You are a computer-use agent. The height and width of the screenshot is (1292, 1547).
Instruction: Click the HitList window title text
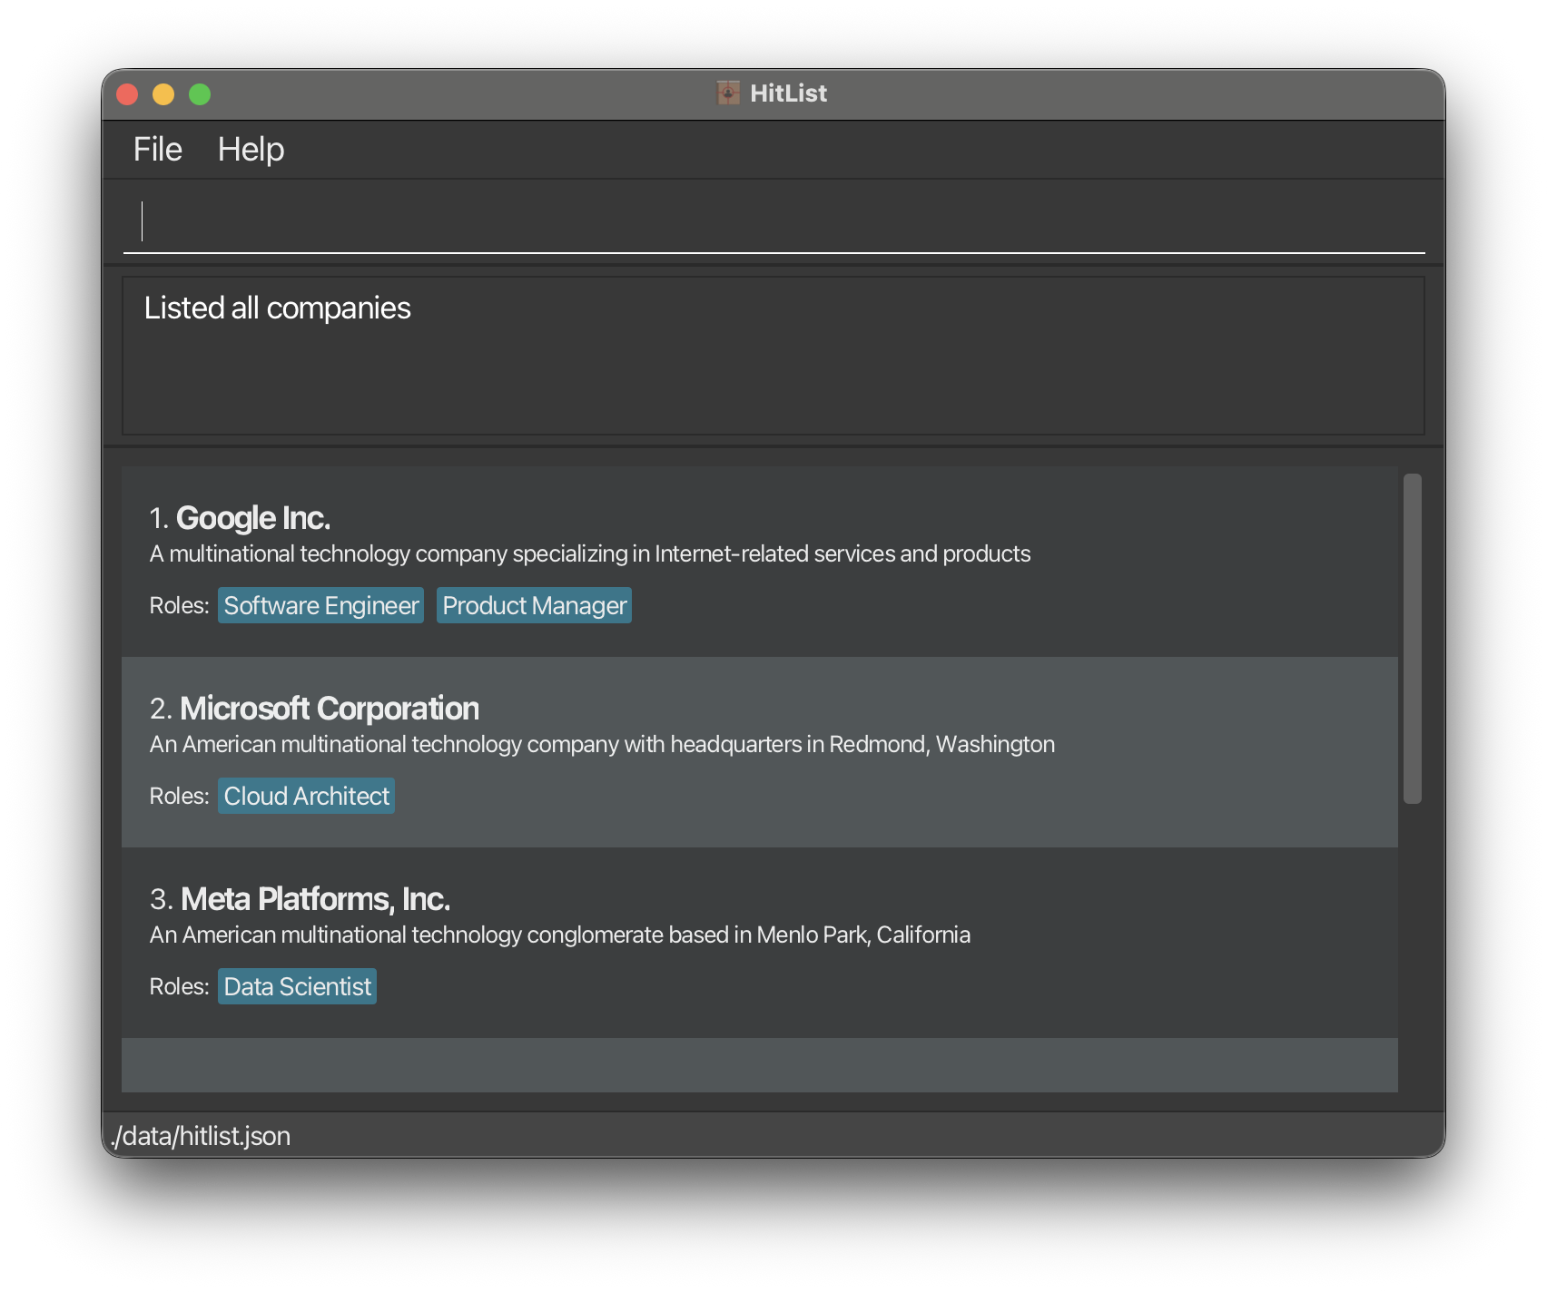[x=788, y=93]
